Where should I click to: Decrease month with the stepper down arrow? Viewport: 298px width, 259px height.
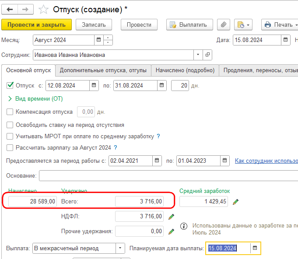(x=108, y=42)
